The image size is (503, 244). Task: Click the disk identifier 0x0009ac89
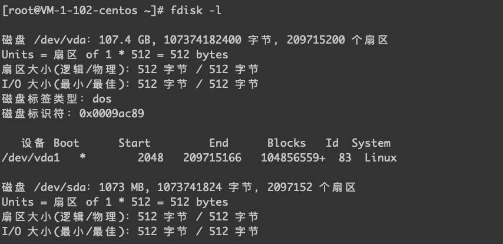(112, 114)
